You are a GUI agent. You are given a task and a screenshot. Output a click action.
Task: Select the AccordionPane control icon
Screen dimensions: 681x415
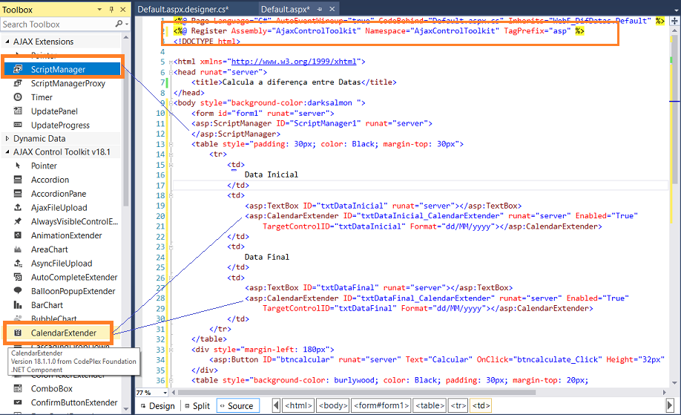coord(18,193)
